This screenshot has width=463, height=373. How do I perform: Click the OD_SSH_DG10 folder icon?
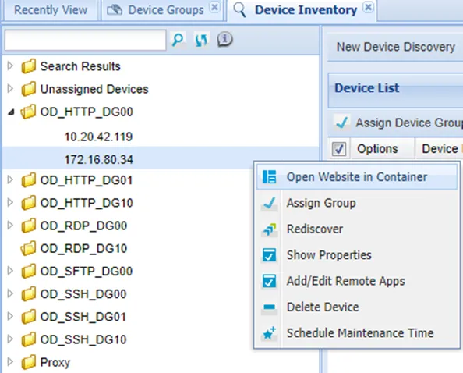coord(29,339)
